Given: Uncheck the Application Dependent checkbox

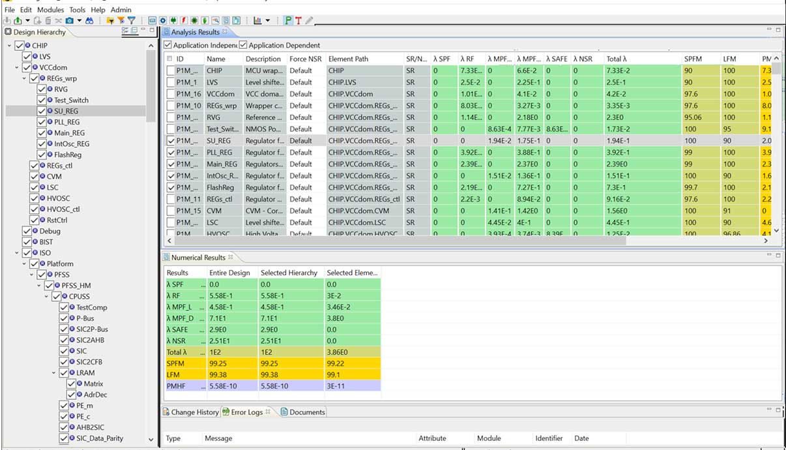Looking at the screenshot, I should click(x=243, y=45).
